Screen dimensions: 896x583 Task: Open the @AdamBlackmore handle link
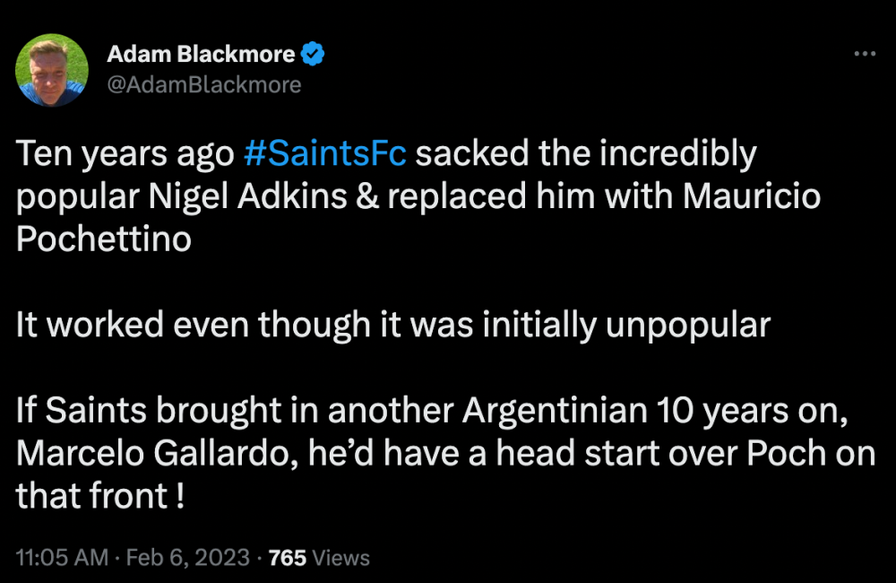click(204, 85)
